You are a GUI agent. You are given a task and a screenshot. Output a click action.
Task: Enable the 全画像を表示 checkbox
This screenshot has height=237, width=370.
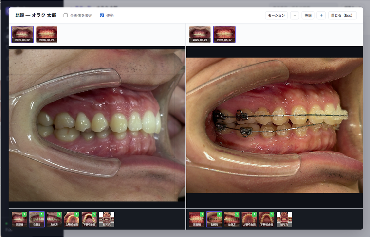pyautogui.click(x=66, y=15)
